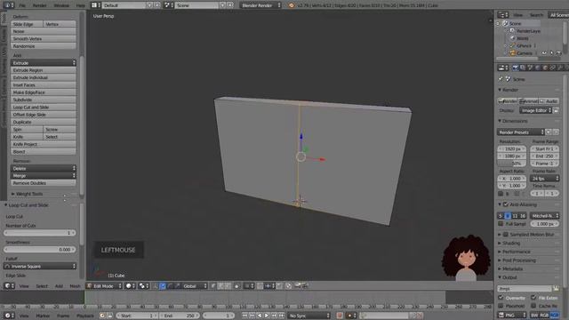Click the Subdivide button
Viewport: 569px width, 320px height.
tap(44, 100)
